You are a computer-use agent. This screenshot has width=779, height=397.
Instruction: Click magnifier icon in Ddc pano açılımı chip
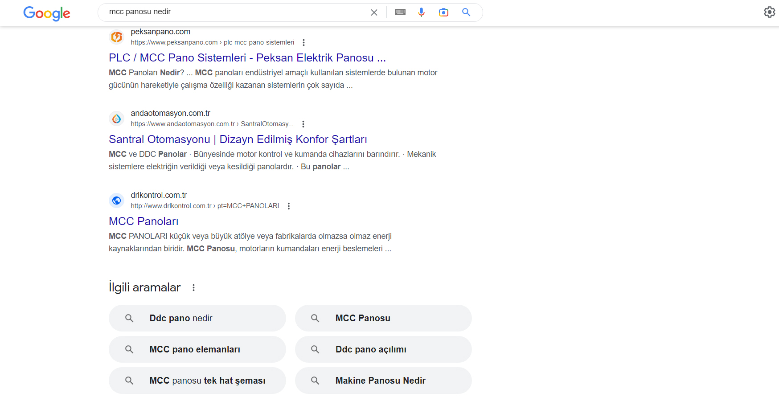(315, 349)
